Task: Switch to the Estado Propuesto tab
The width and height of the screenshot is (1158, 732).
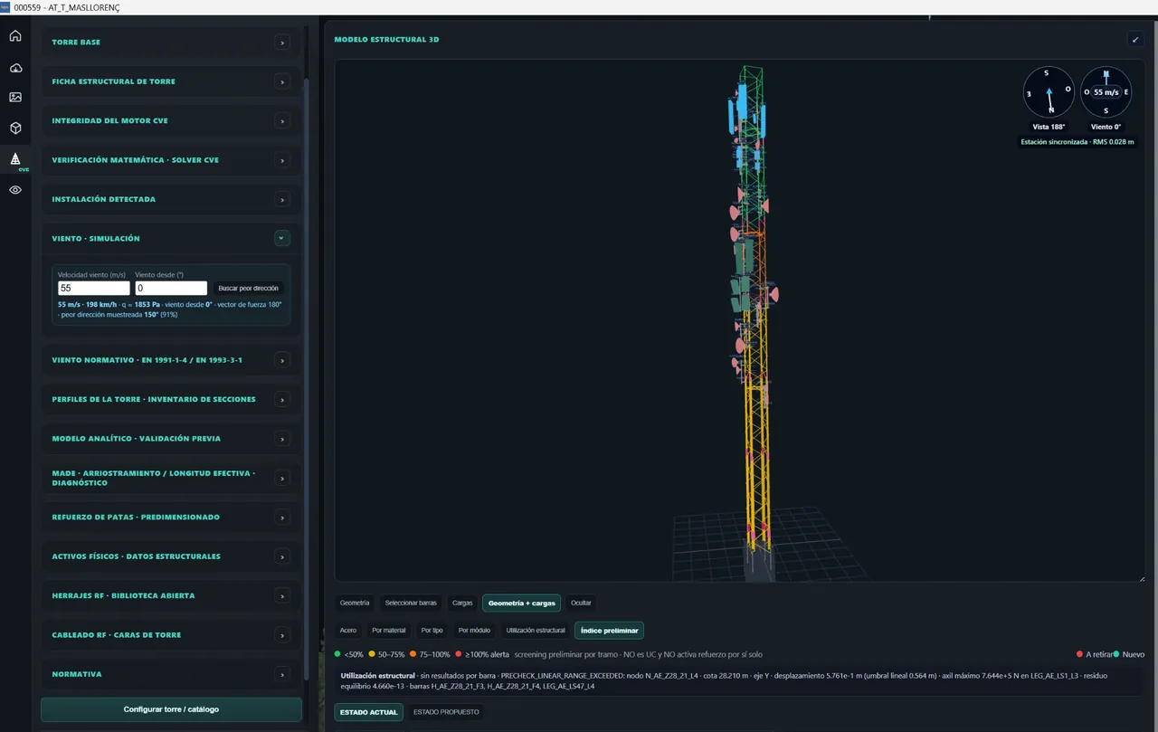Action: point(446,712)
